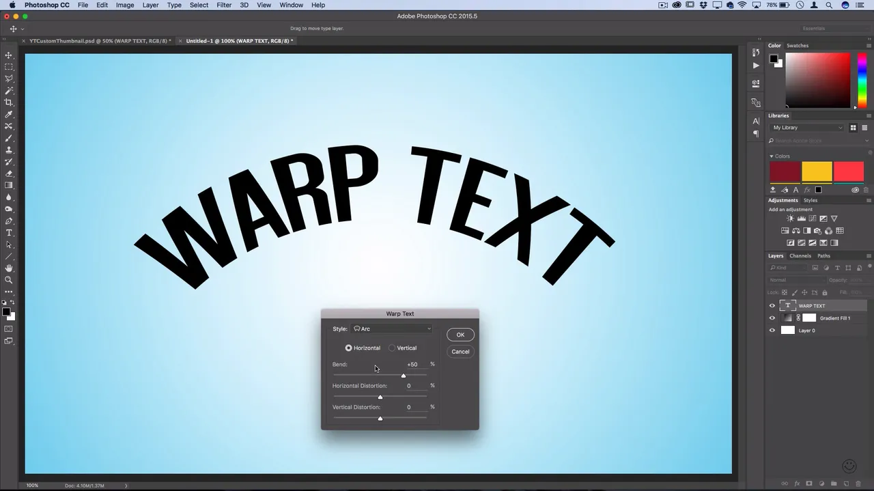Screen dimensions: 874x491
Task: Select the Magic Wand tool
Action: click(x=9, y=91)
